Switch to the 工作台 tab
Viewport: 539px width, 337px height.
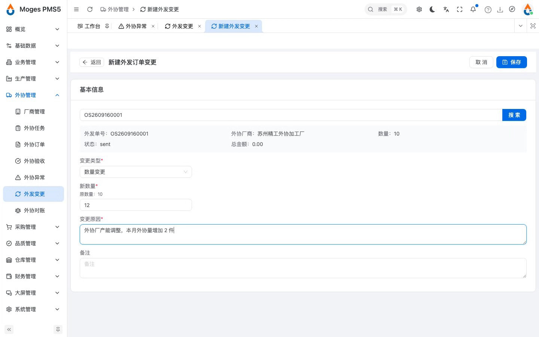pos(89,26)
